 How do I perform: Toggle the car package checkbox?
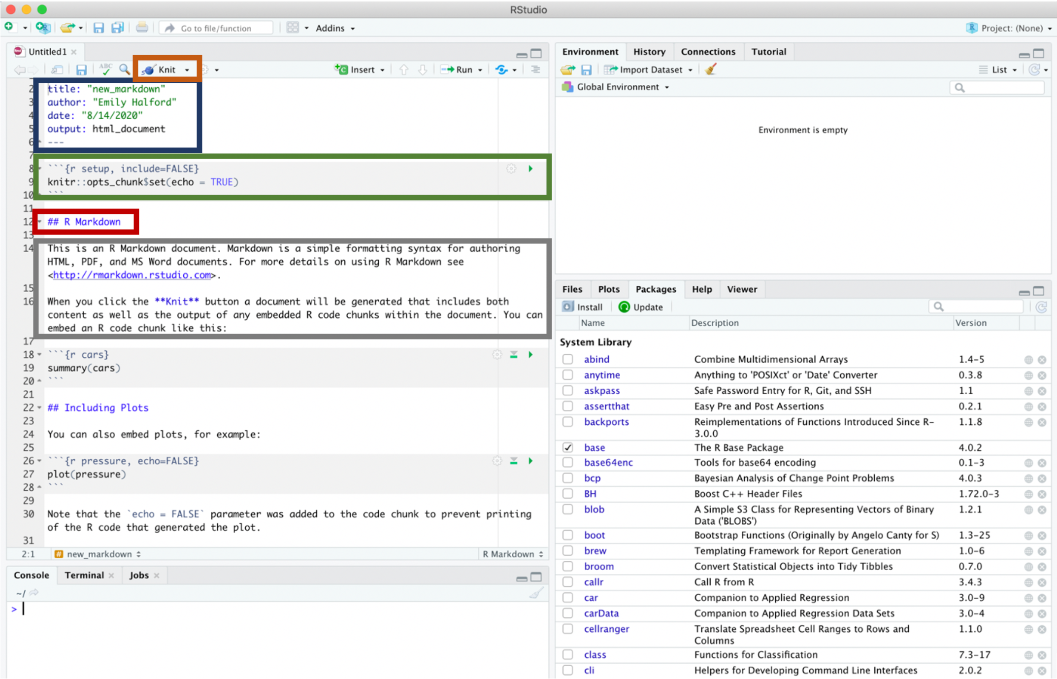[x=568, y=598]
